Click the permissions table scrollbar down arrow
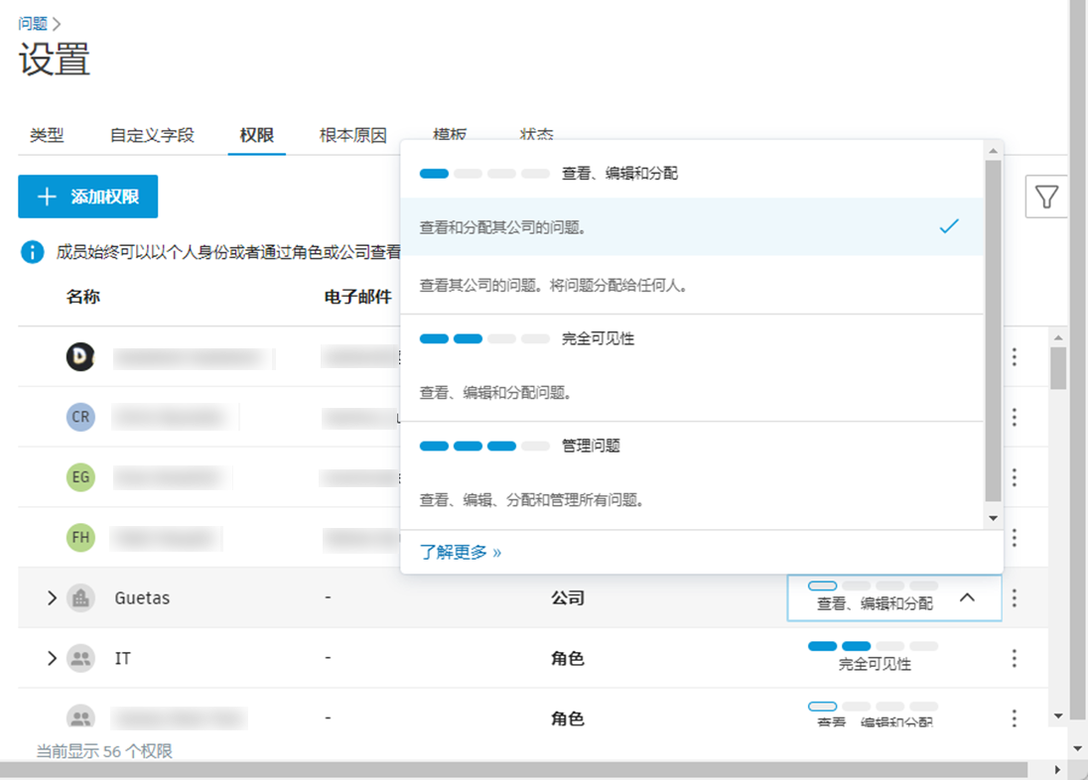 (1058, 716)
